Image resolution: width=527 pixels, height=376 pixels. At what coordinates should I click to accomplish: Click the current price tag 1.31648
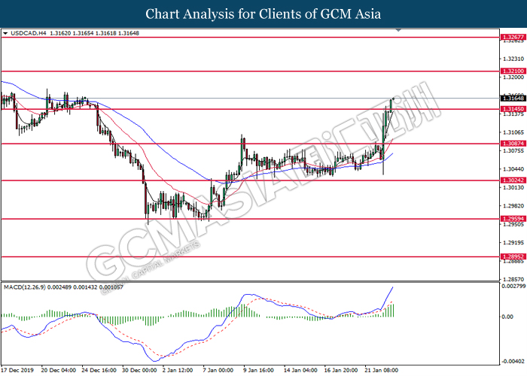click(513, 99)
